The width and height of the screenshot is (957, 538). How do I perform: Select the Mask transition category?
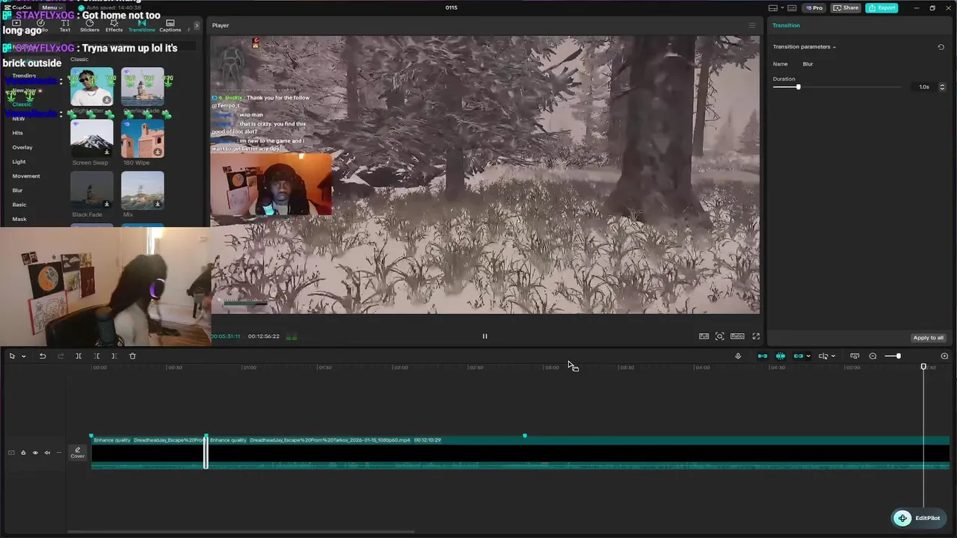tap(19, 219)
